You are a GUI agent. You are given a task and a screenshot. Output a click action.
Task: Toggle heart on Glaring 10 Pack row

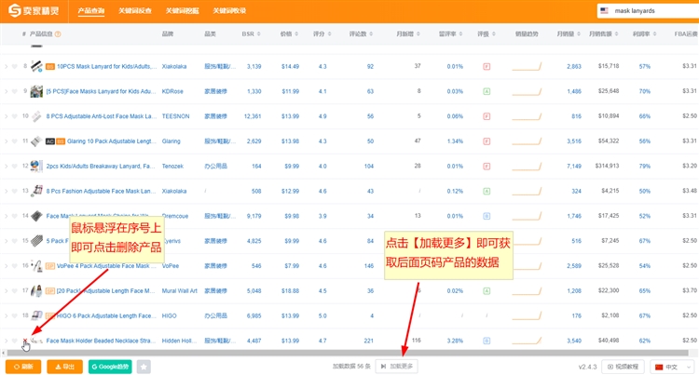pyautogui.click(x=14, y=141)
